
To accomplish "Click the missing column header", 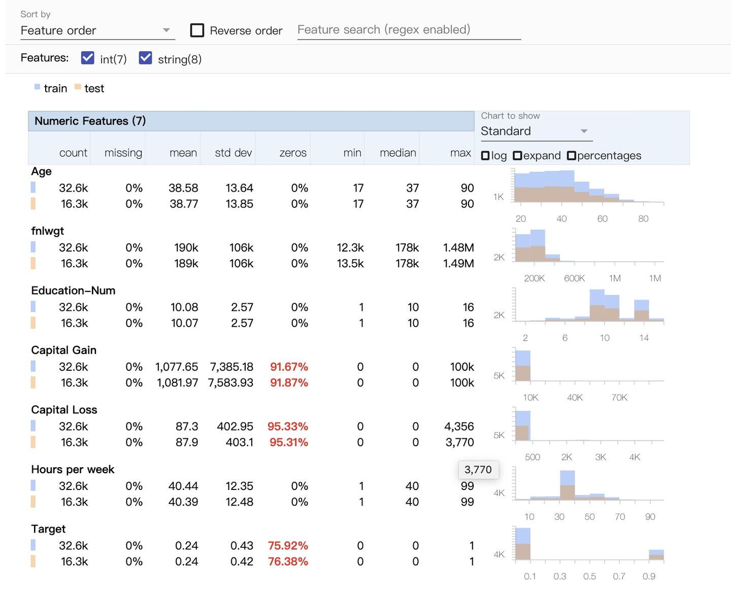I will [123, 153].
